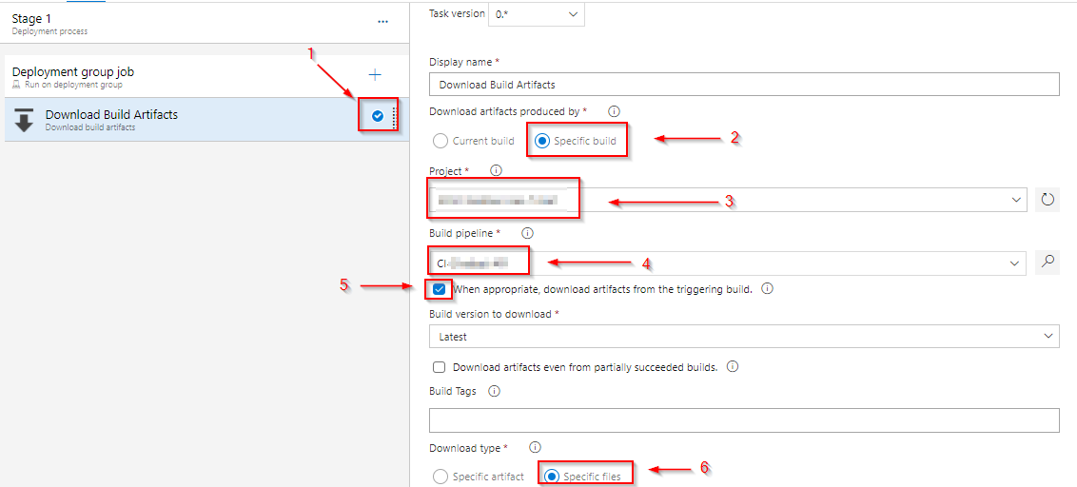Choose Specific files download type
The image size is (1077, 487).
(552, 477)
